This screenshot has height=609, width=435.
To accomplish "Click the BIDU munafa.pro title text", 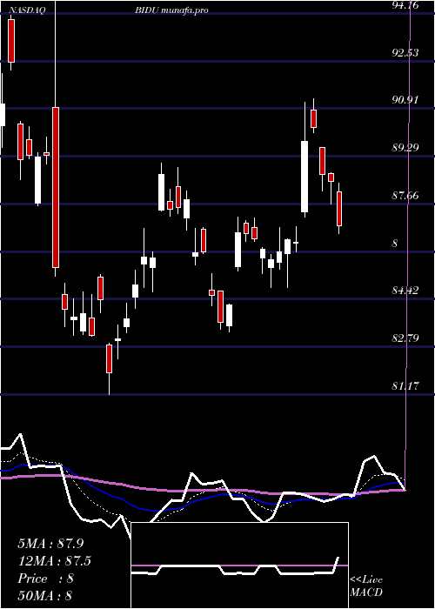I will click(171, 10).
